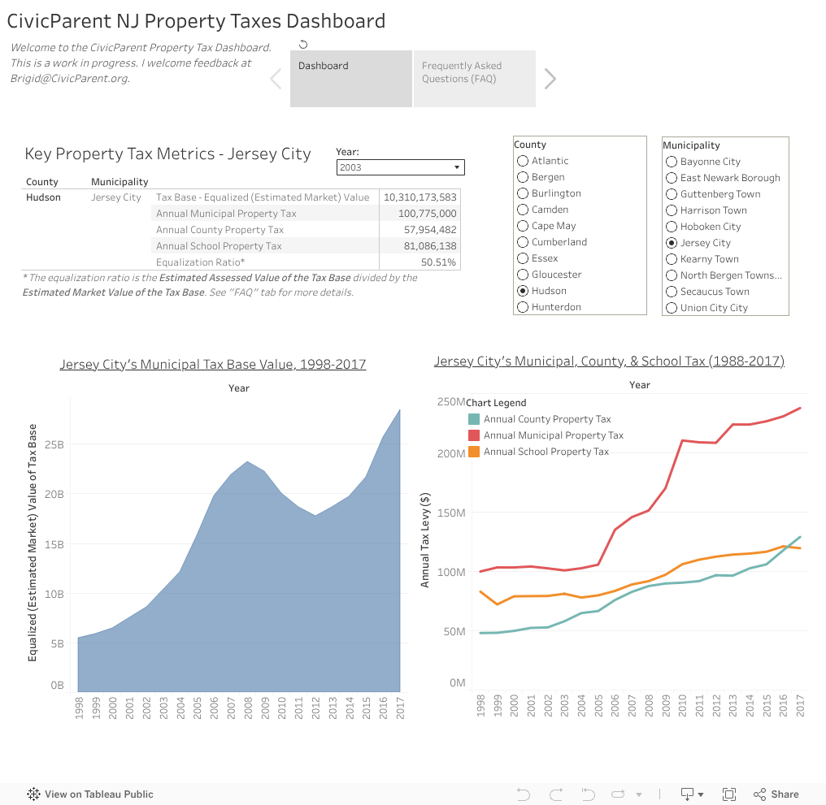
Task: Select the Dashboard tab
Action: click(350, 78)
